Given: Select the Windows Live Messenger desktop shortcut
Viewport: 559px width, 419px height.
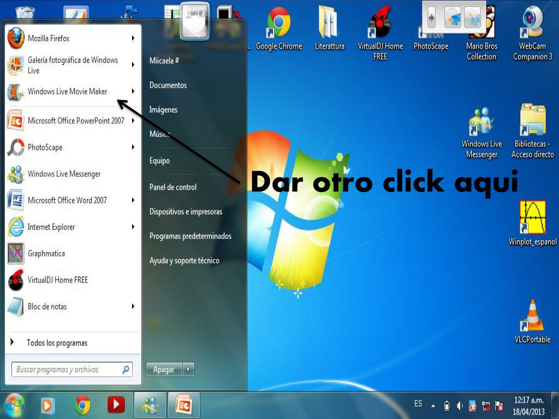Looking at the screenshot, I should [x=481, y=132].
